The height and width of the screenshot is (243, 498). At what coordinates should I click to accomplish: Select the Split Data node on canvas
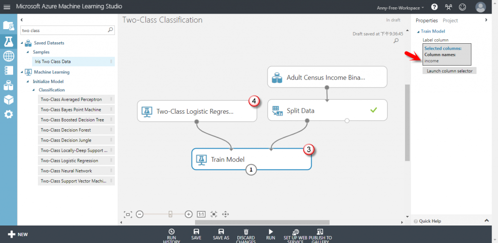coord(327,110)
